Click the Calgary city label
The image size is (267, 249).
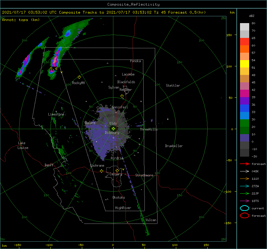(x=116, y=174)
